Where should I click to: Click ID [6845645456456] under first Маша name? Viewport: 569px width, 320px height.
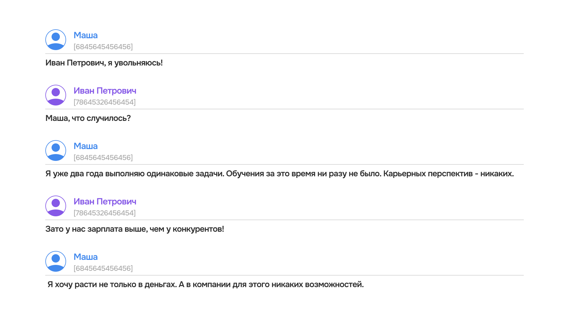103,47
